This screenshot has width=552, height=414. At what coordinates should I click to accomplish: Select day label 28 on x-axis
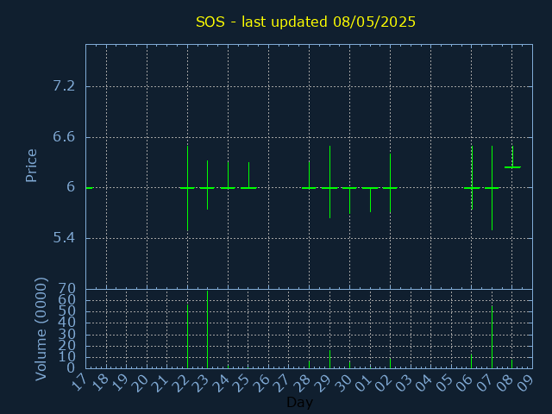303,382
